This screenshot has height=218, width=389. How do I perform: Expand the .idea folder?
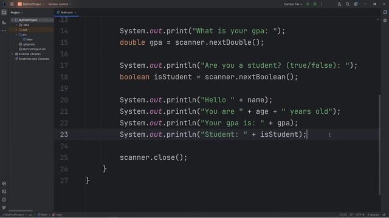pos(16,25)
